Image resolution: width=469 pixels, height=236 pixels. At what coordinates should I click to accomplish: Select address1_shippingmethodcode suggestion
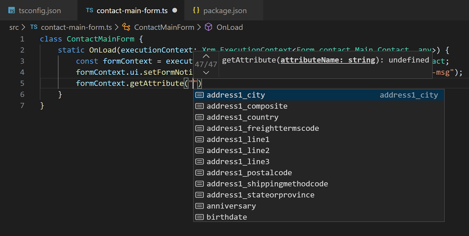(x=319, y=184)
